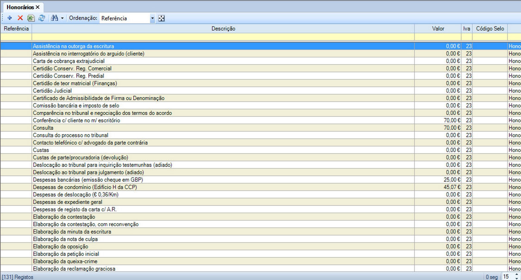Export the list to Excel
Screen dimensions: 521x280
pyautogui.click(x=31, y=18)
